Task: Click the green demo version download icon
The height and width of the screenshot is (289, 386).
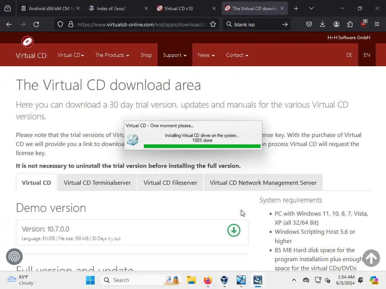Action: (x=234, y=231)
